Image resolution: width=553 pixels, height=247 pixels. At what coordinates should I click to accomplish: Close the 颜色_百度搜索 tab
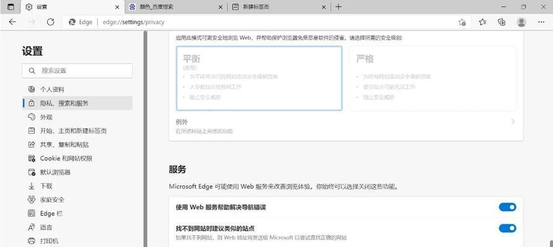(220, 7)
